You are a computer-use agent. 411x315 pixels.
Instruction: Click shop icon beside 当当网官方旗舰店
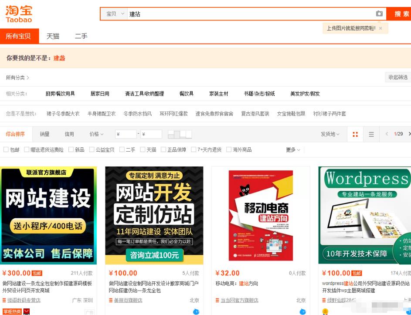[x=217, y=300]
